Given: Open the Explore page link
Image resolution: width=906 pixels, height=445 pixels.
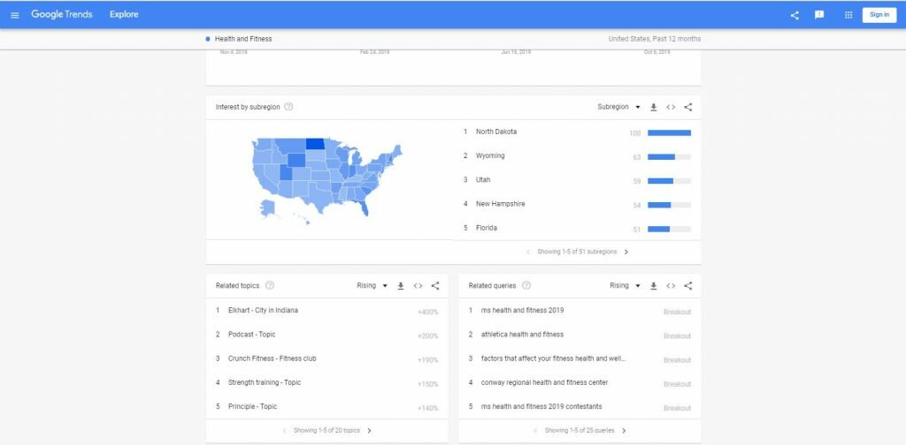Looking at the screenshot, I should tap(124, 14).
